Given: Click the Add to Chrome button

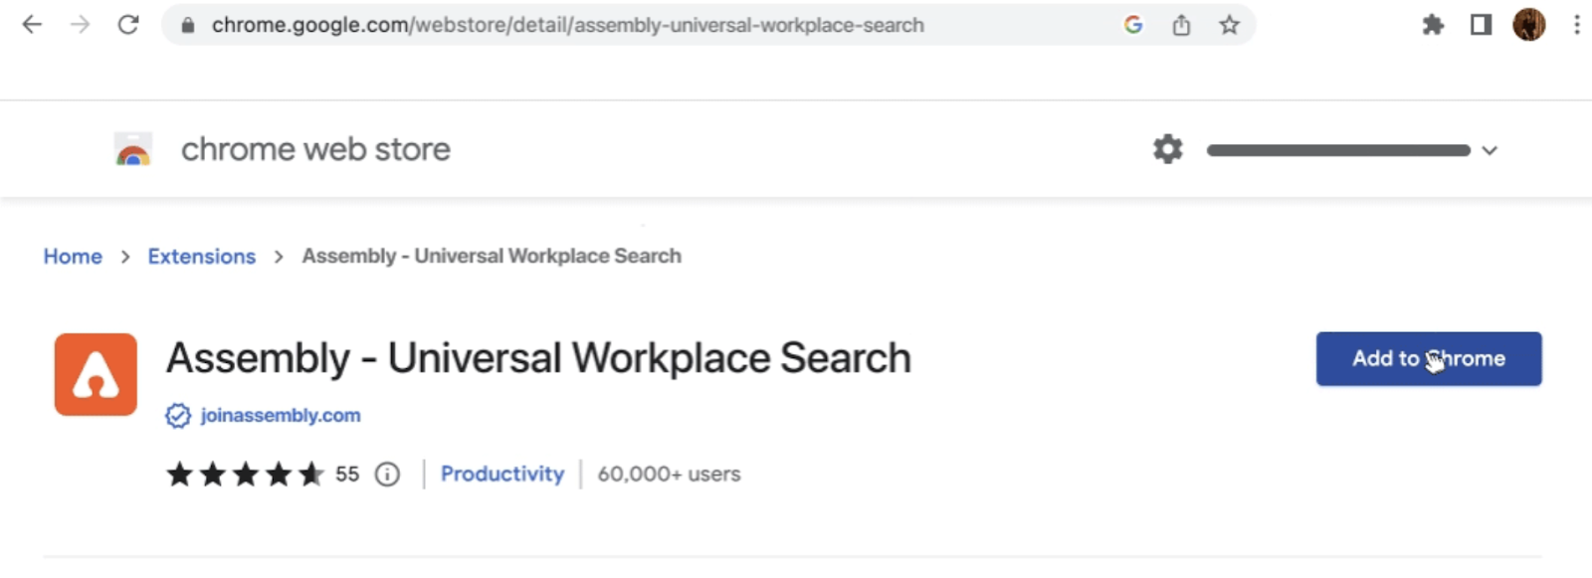Looking at the screenshot, I should point(1428,359).
